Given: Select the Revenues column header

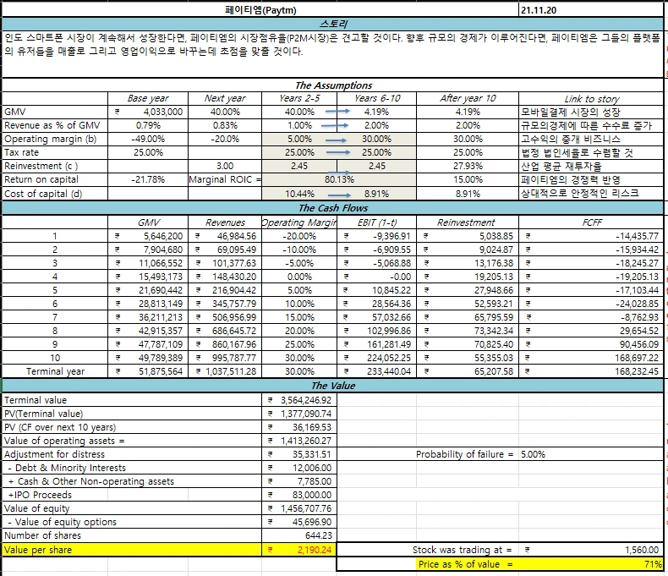Looking at the screenshot, I should 225,222.
